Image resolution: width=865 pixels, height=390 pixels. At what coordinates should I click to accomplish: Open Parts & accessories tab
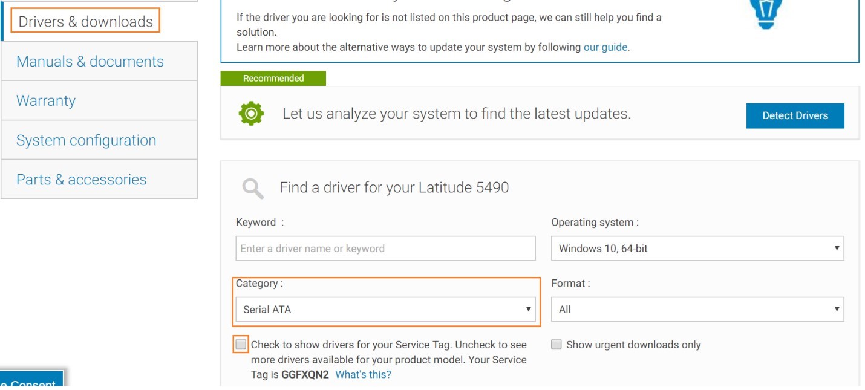(x=99, y=179)
